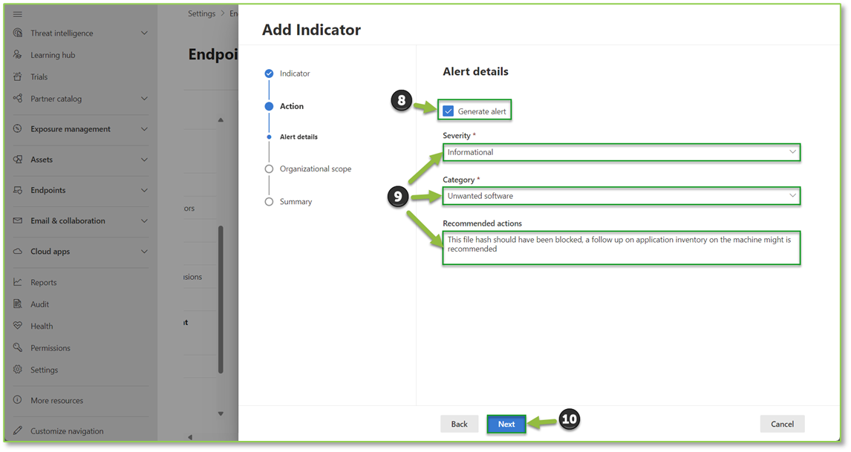851x452 pixels.
Task: Open the Trials page from sidebar
Action: (16, 76)
